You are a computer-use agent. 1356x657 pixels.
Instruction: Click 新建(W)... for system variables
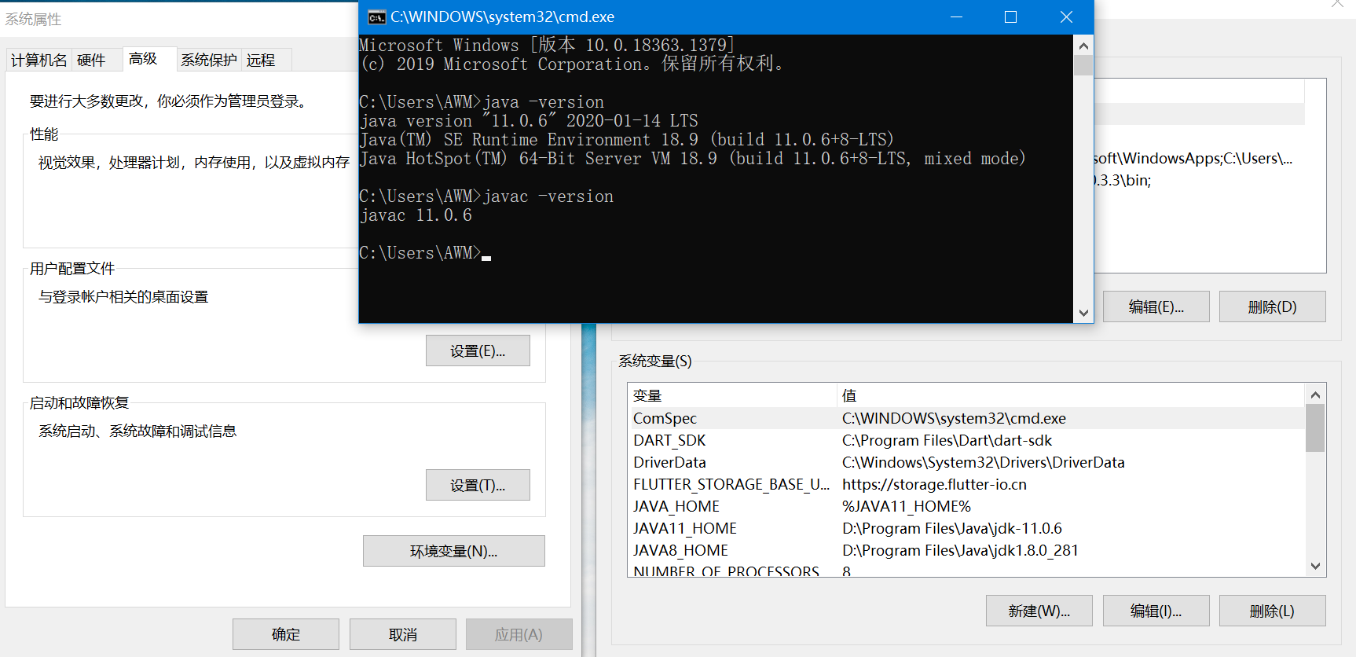coord(1039,611)
